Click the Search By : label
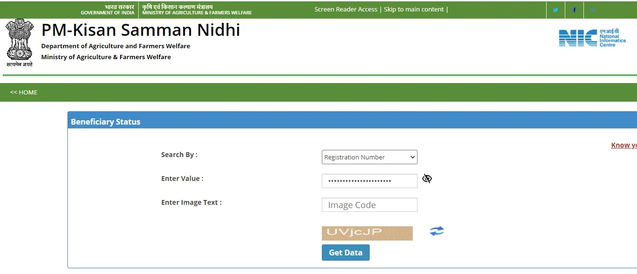Screen dimensions: 637x274 [x=179, y=155]
